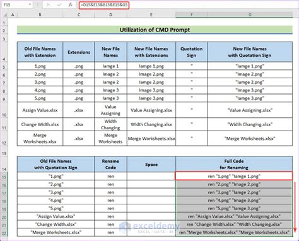299x241 pixels.
Task: Select row 15 header
Action: click(4, 177)
